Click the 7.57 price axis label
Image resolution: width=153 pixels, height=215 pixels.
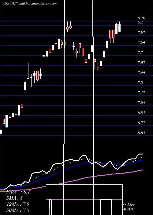pos(141,63)
